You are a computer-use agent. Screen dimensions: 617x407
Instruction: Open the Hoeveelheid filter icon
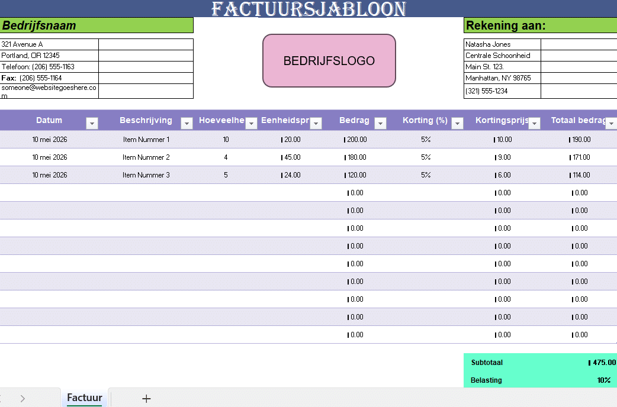[x=251, y=123]
